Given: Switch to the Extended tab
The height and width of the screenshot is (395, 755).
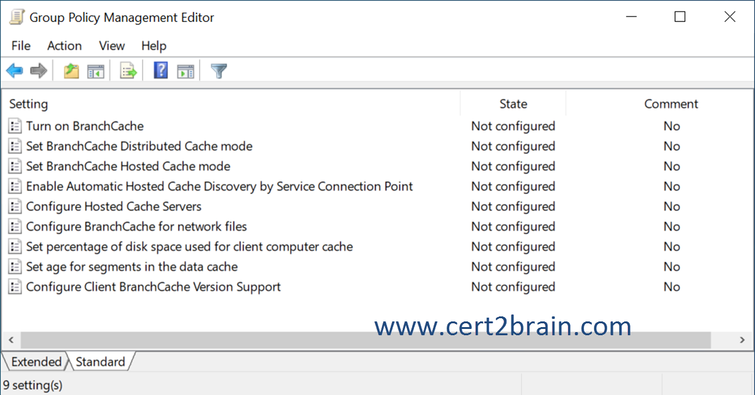Looking at the screenshot, I should point(36,362).
